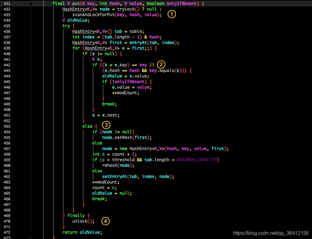Click the 'break;' statement on line 466
The image size is (312, 239).
click(x=99, y=199)
